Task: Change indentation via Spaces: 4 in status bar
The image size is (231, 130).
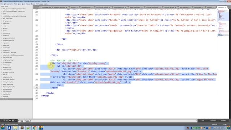Action: point(214,125)
